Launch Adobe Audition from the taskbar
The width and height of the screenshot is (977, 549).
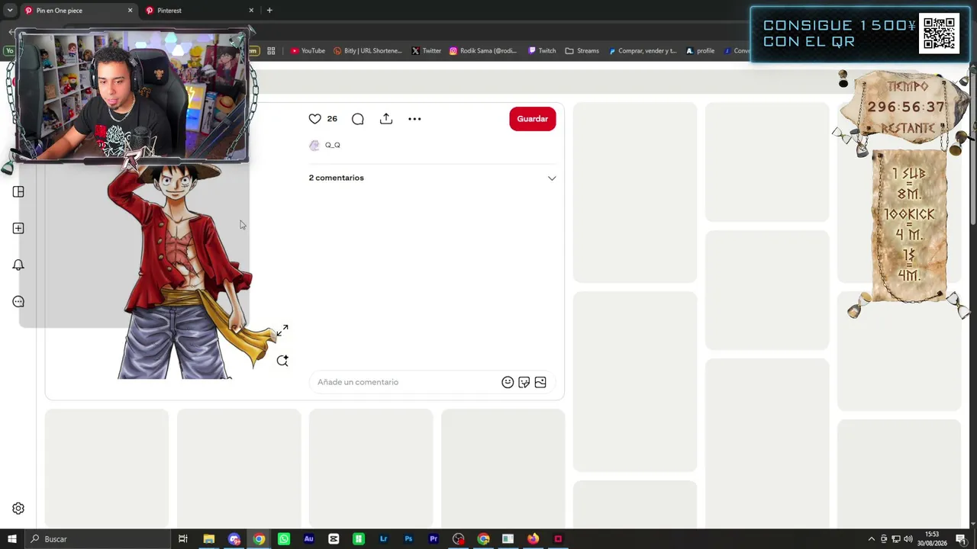[x=308, y=539]
